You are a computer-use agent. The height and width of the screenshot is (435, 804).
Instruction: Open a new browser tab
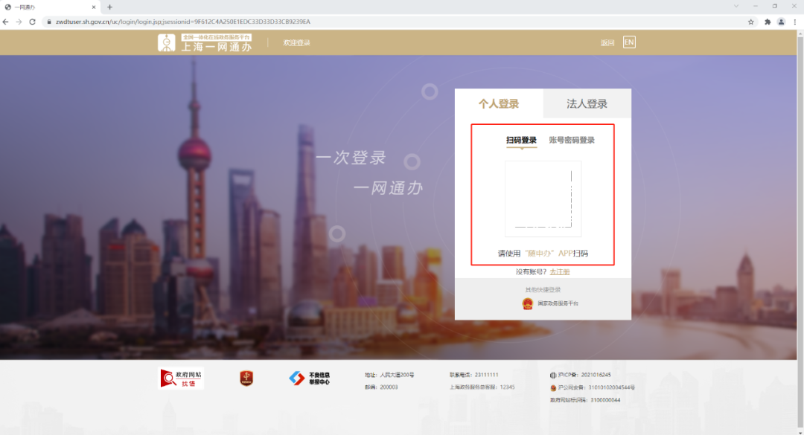109,7
